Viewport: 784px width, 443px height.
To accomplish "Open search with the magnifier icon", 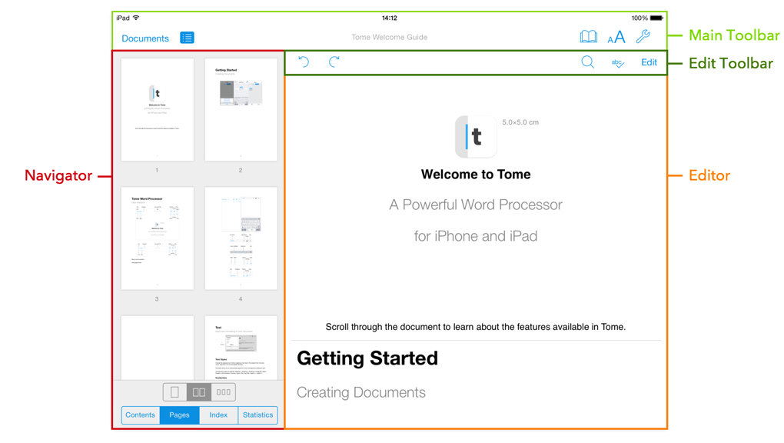I will (587, 62).
